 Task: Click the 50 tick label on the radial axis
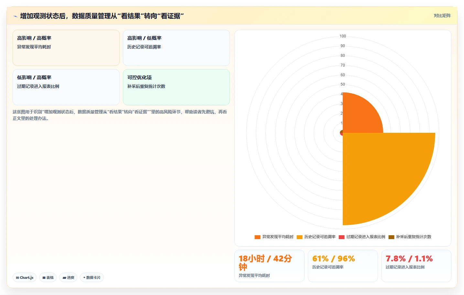343,84
